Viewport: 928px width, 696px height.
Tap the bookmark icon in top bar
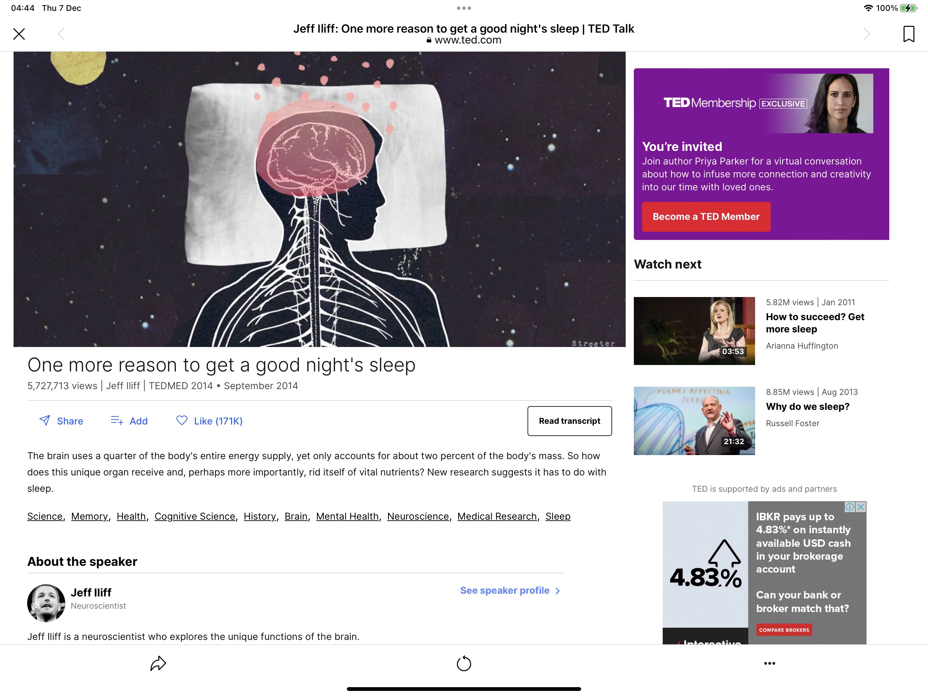click(x=908, y=34)
